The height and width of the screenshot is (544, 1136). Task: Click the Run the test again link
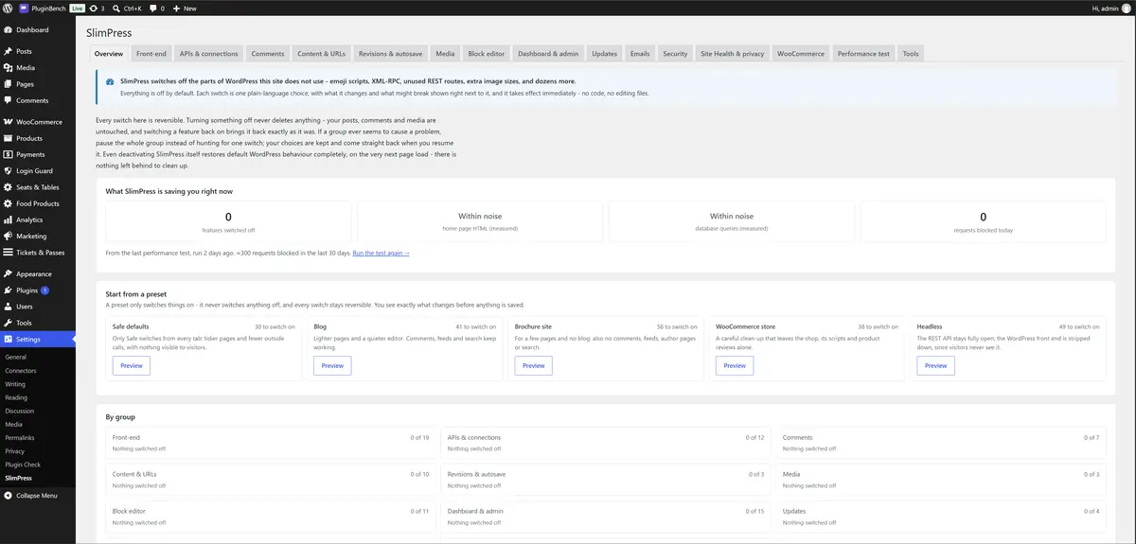[381, 254]
